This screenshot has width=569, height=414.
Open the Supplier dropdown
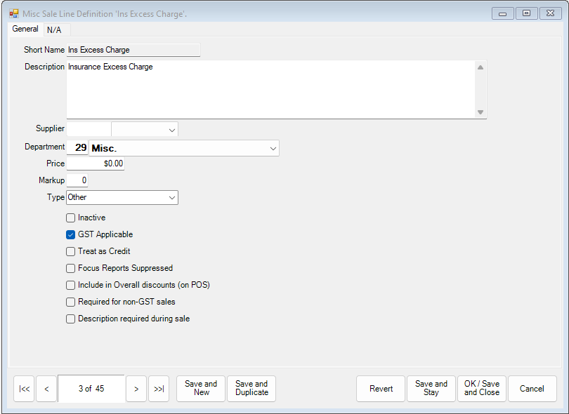click(171, 129)
